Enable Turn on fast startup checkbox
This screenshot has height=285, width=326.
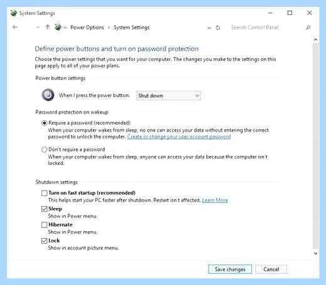(44, 193)
